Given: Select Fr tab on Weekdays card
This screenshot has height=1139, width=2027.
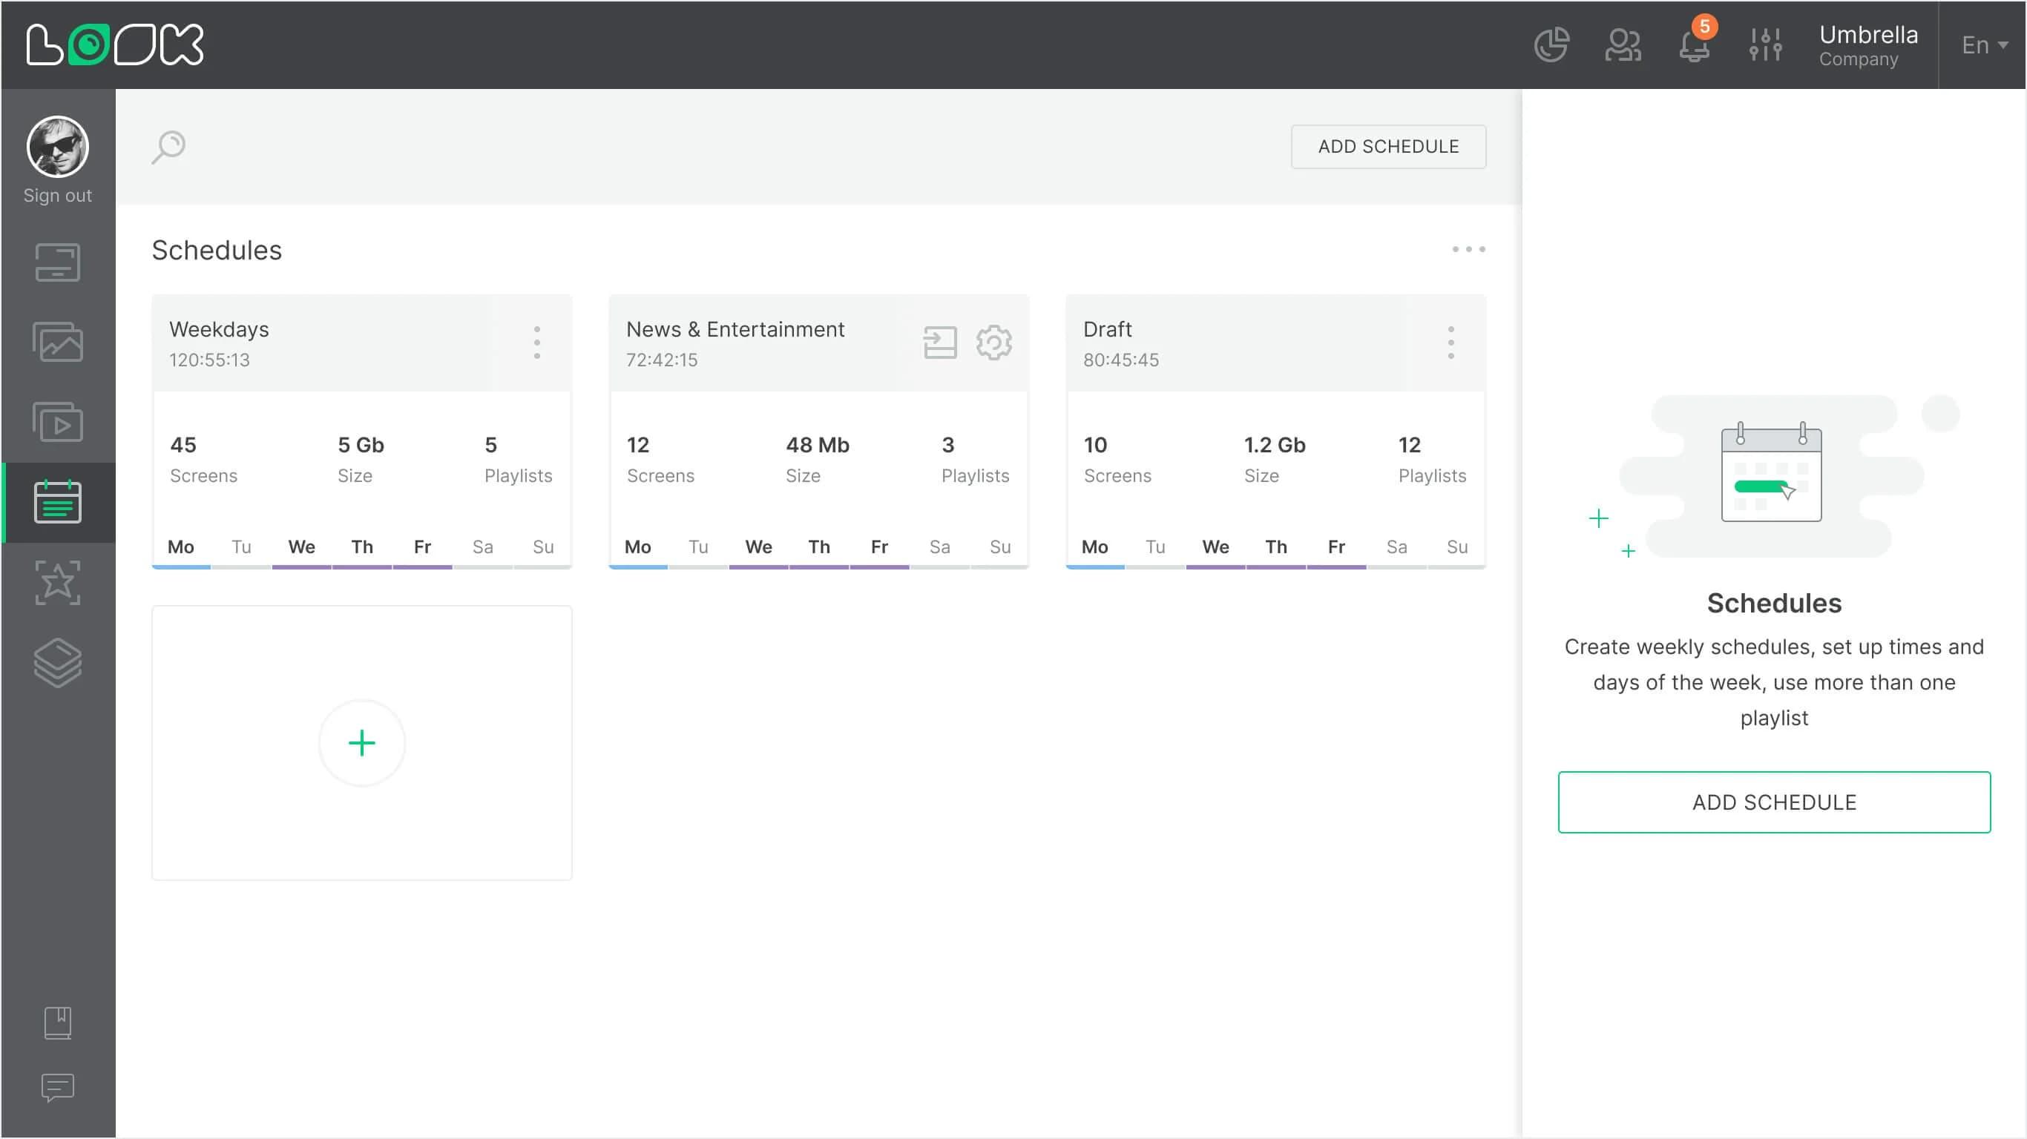Looking at the screenshot, I should (x=423, y=547).
